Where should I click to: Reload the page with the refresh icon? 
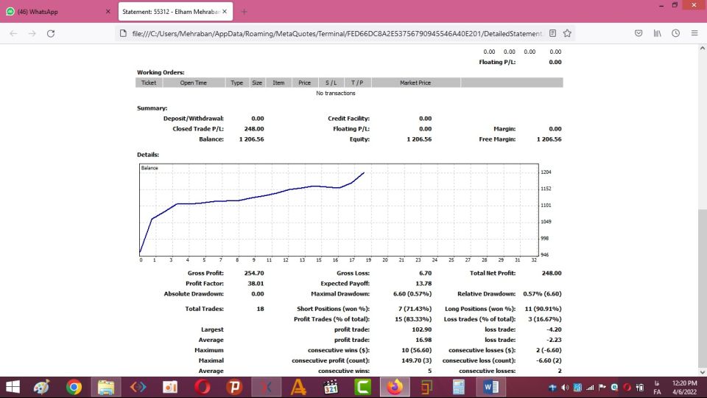click(x=51, y=33)
